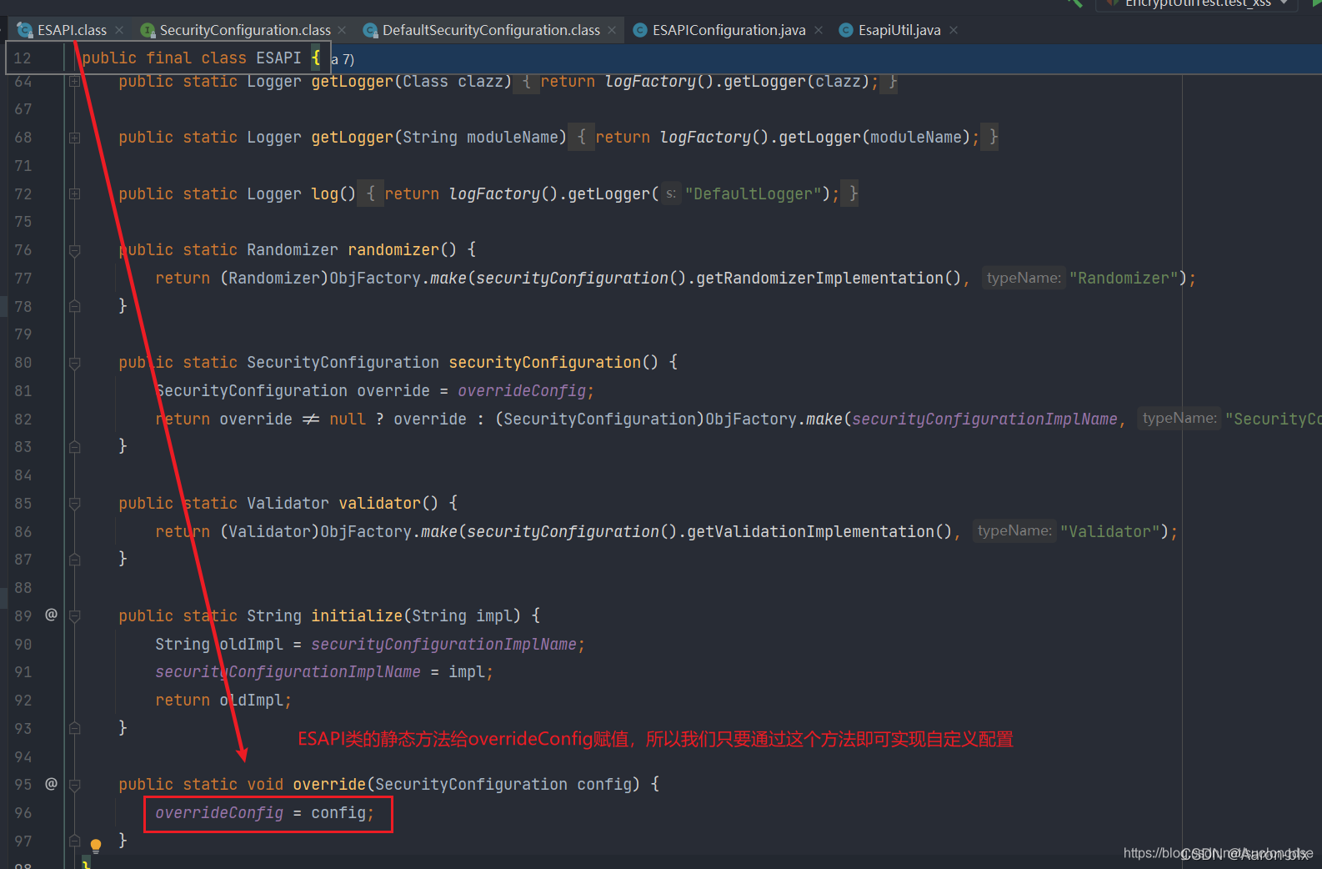This screenshot has width=1322, height=869.
Task: Click getRandomizerImplementation() on line 77
Action: pos(829,278)
